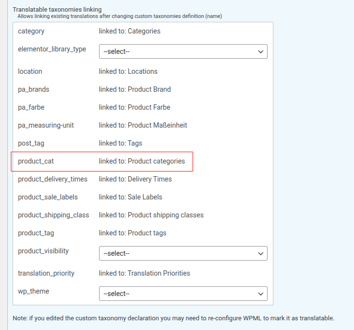Expand the product_visibility select dropdown
The height and width of the screenshot is (330, 354).
pos(183,253)
